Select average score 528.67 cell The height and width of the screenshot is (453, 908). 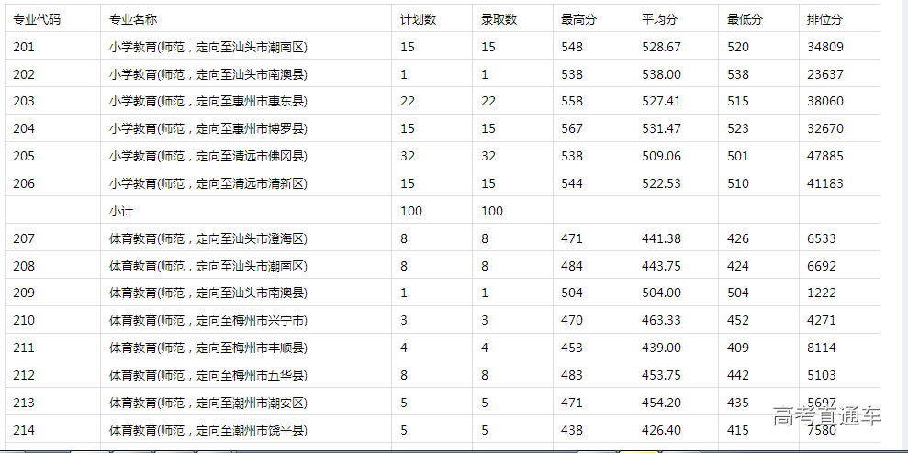(x=661, y=47)
